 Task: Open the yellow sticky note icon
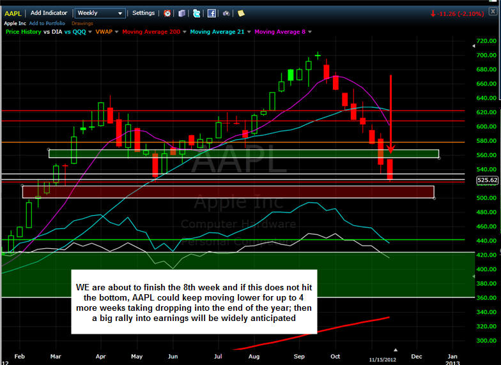point(241,13)
